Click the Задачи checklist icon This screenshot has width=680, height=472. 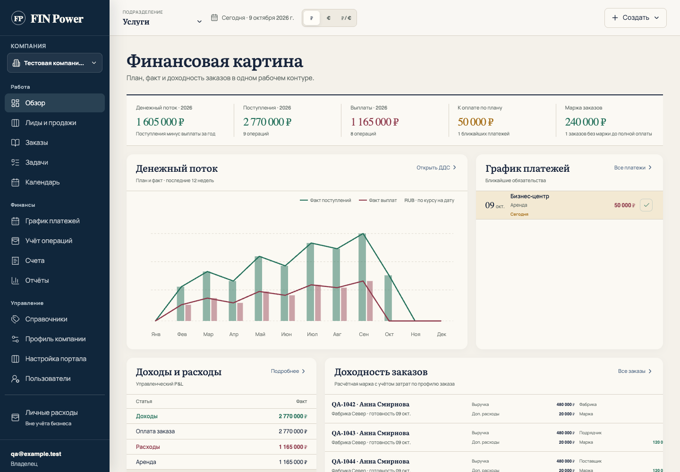pyautogui.click(x=16, y=162)
